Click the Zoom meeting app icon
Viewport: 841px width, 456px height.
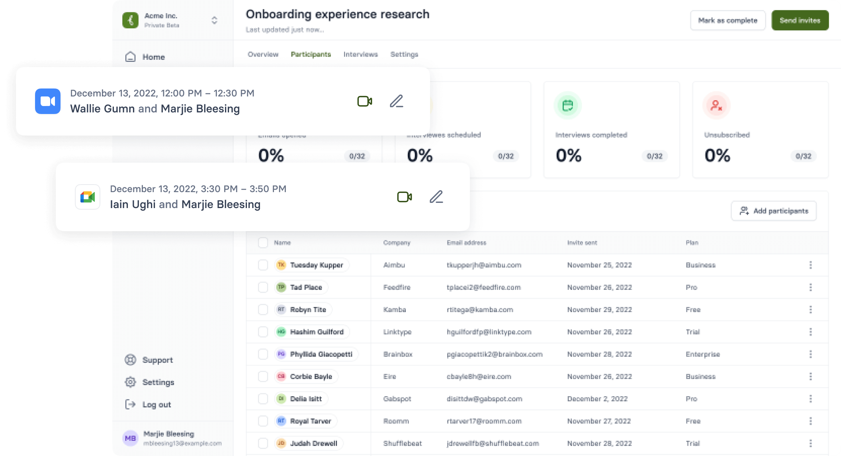48,101
